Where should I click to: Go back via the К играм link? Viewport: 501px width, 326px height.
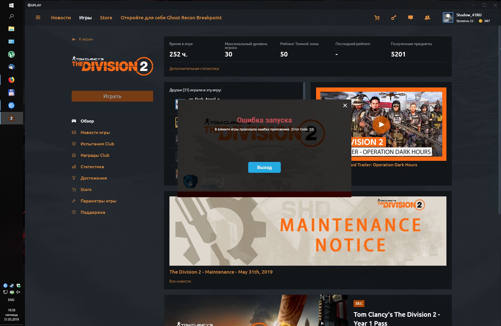[83, 39]
